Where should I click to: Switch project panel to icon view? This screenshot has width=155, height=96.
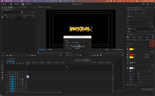[x=8, y=56]
